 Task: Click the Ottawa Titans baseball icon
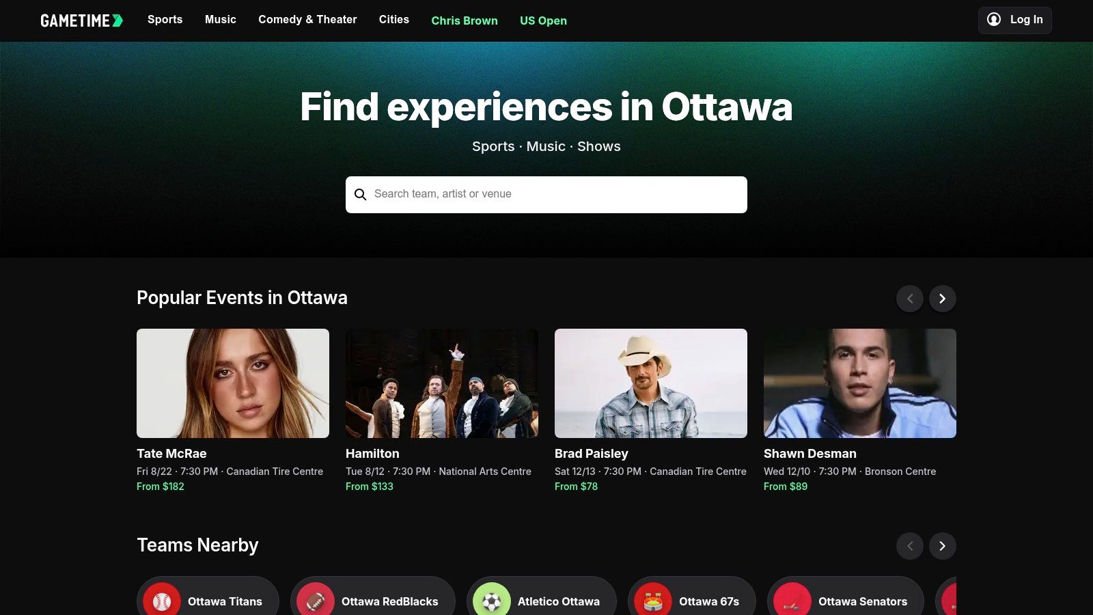[x=162, y=601]
